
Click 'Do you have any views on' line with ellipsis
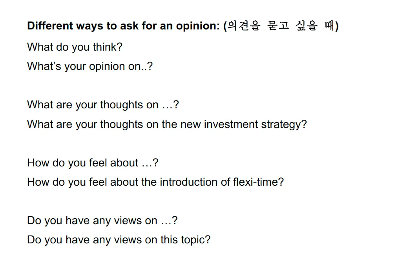point(102,221)
